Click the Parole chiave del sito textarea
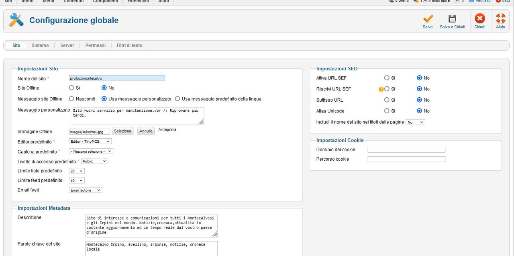The height and width of the screenshot is (256, 514). coord(152,248)
